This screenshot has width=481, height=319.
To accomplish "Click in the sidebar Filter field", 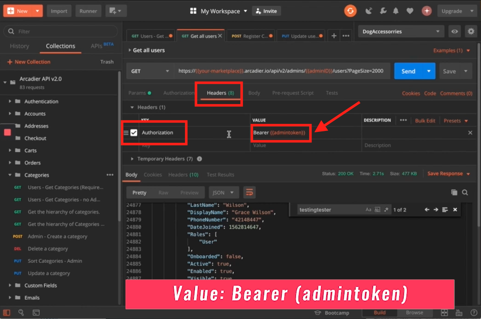I will tap(60, 31).
